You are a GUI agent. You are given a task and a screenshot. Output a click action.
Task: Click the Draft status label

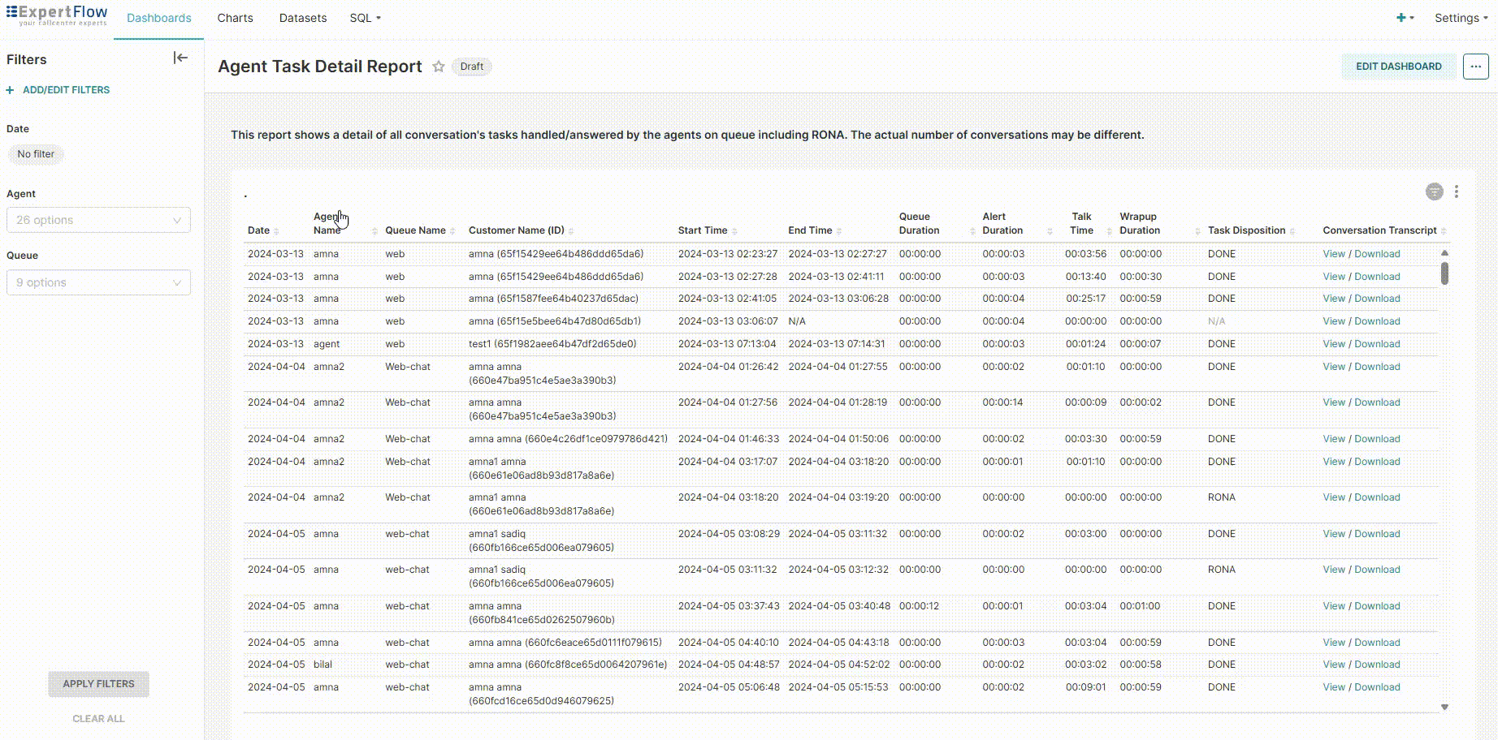(471, 67)
